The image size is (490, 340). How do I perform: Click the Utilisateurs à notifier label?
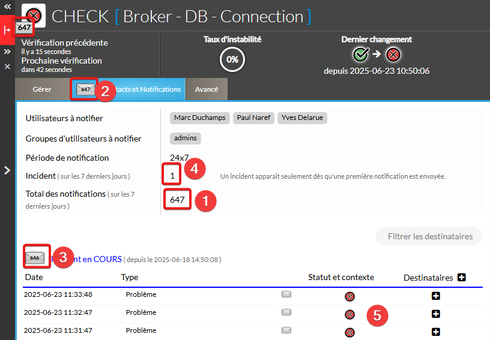64,118
